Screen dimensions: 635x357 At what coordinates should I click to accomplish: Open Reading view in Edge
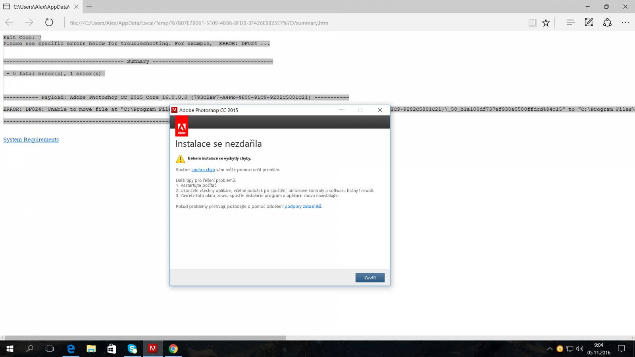click(x=533, y=23)
